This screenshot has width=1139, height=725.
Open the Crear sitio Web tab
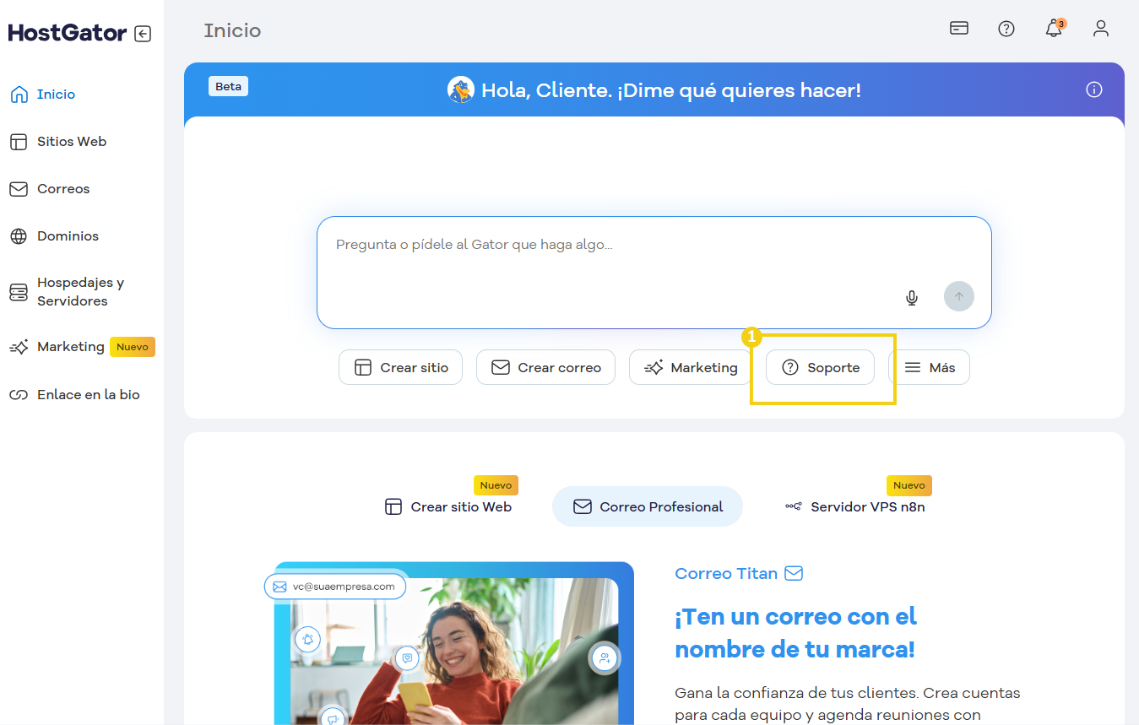(x=448, y=506)
